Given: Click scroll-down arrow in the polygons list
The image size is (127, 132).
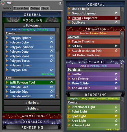Looking at the screenshot, I should point(57,96).
